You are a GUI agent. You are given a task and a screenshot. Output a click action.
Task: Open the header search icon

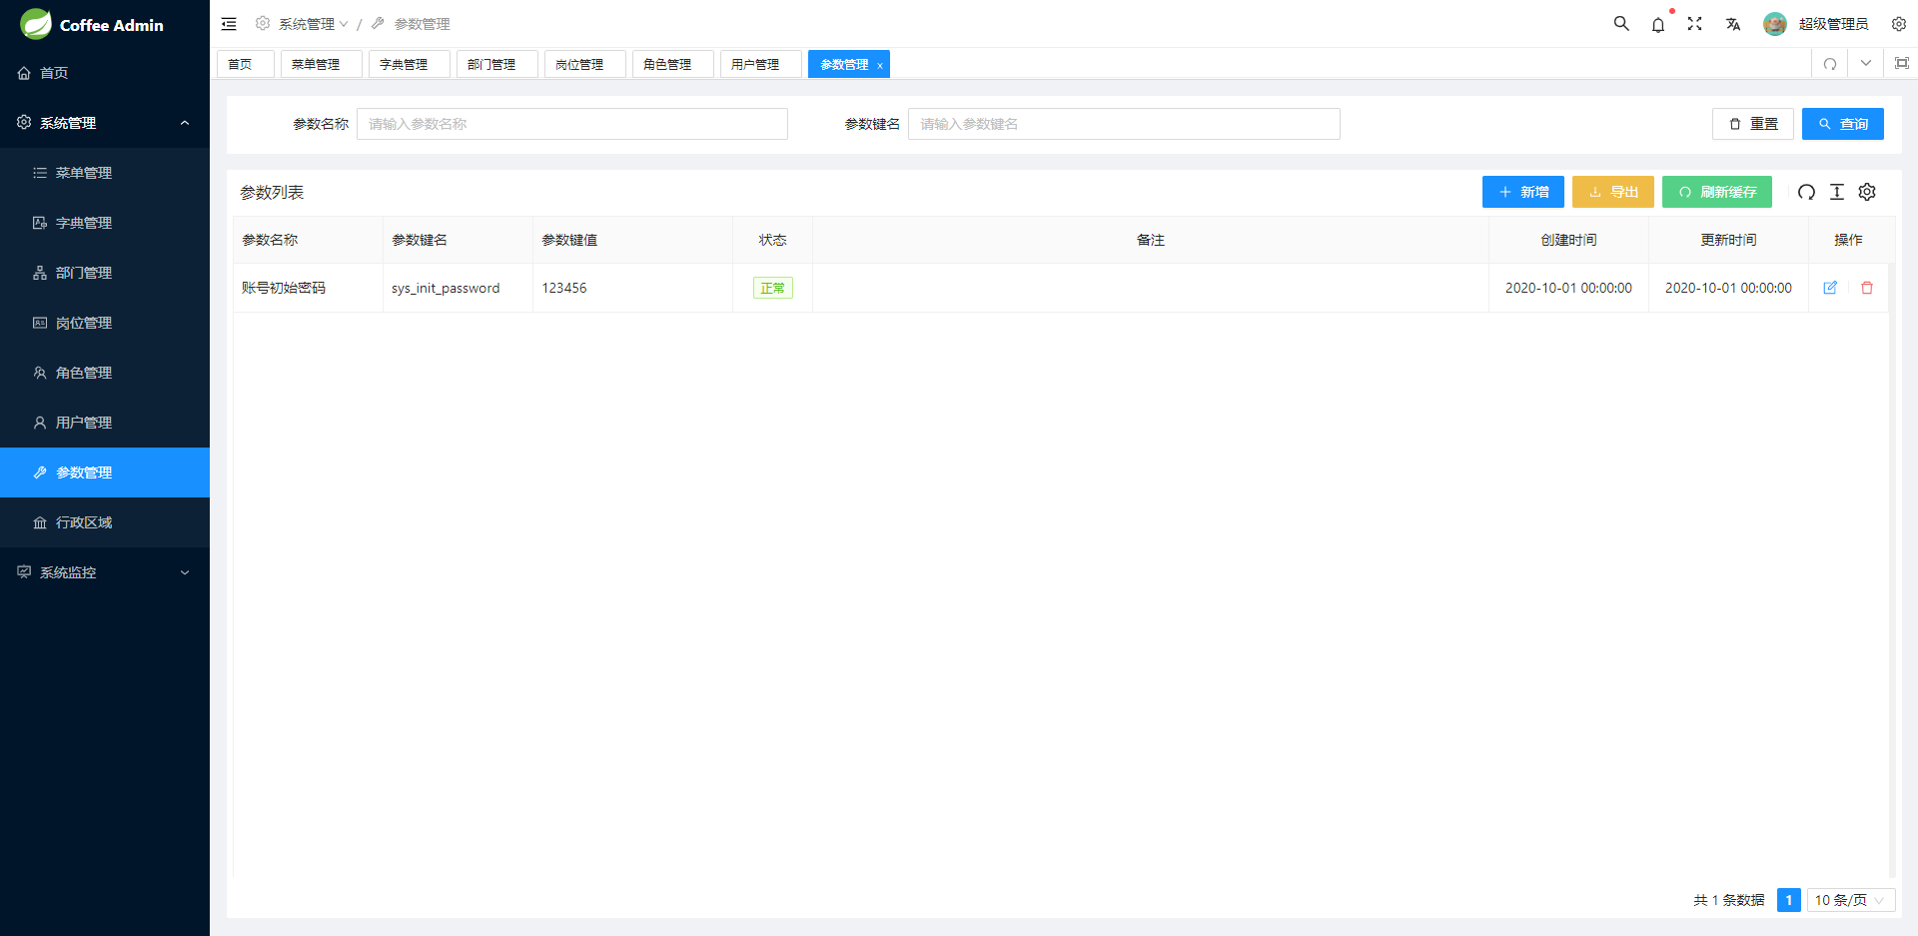click(1621, 24)
